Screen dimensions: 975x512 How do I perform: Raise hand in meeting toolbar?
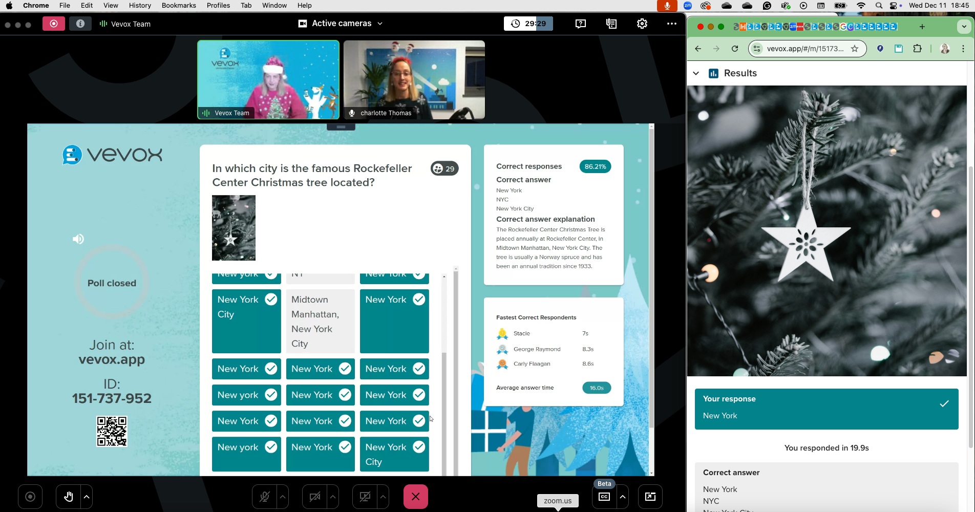[68, 497]
